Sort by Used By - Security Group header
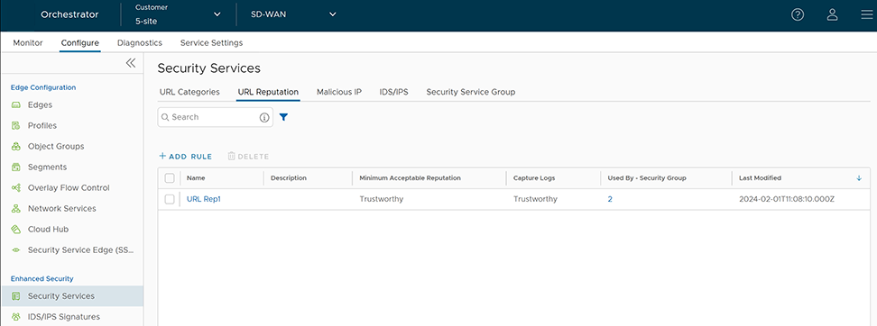Viewport: 877px width, 326px height. [x=647, y=178]
